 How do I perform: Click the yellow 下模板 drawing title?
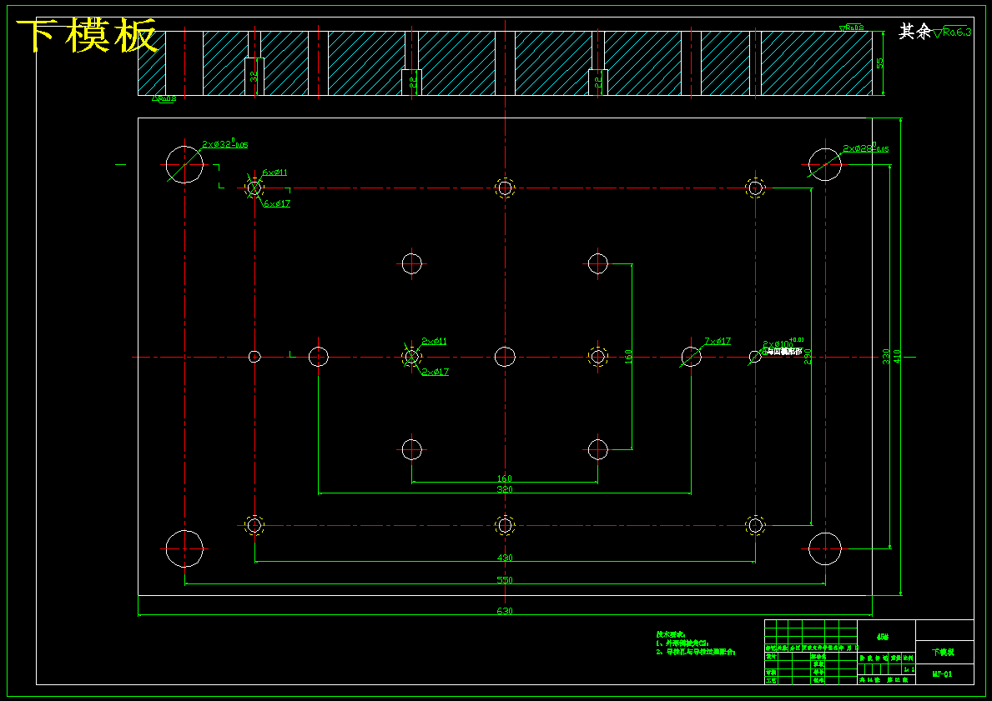(x=87, y=35)
